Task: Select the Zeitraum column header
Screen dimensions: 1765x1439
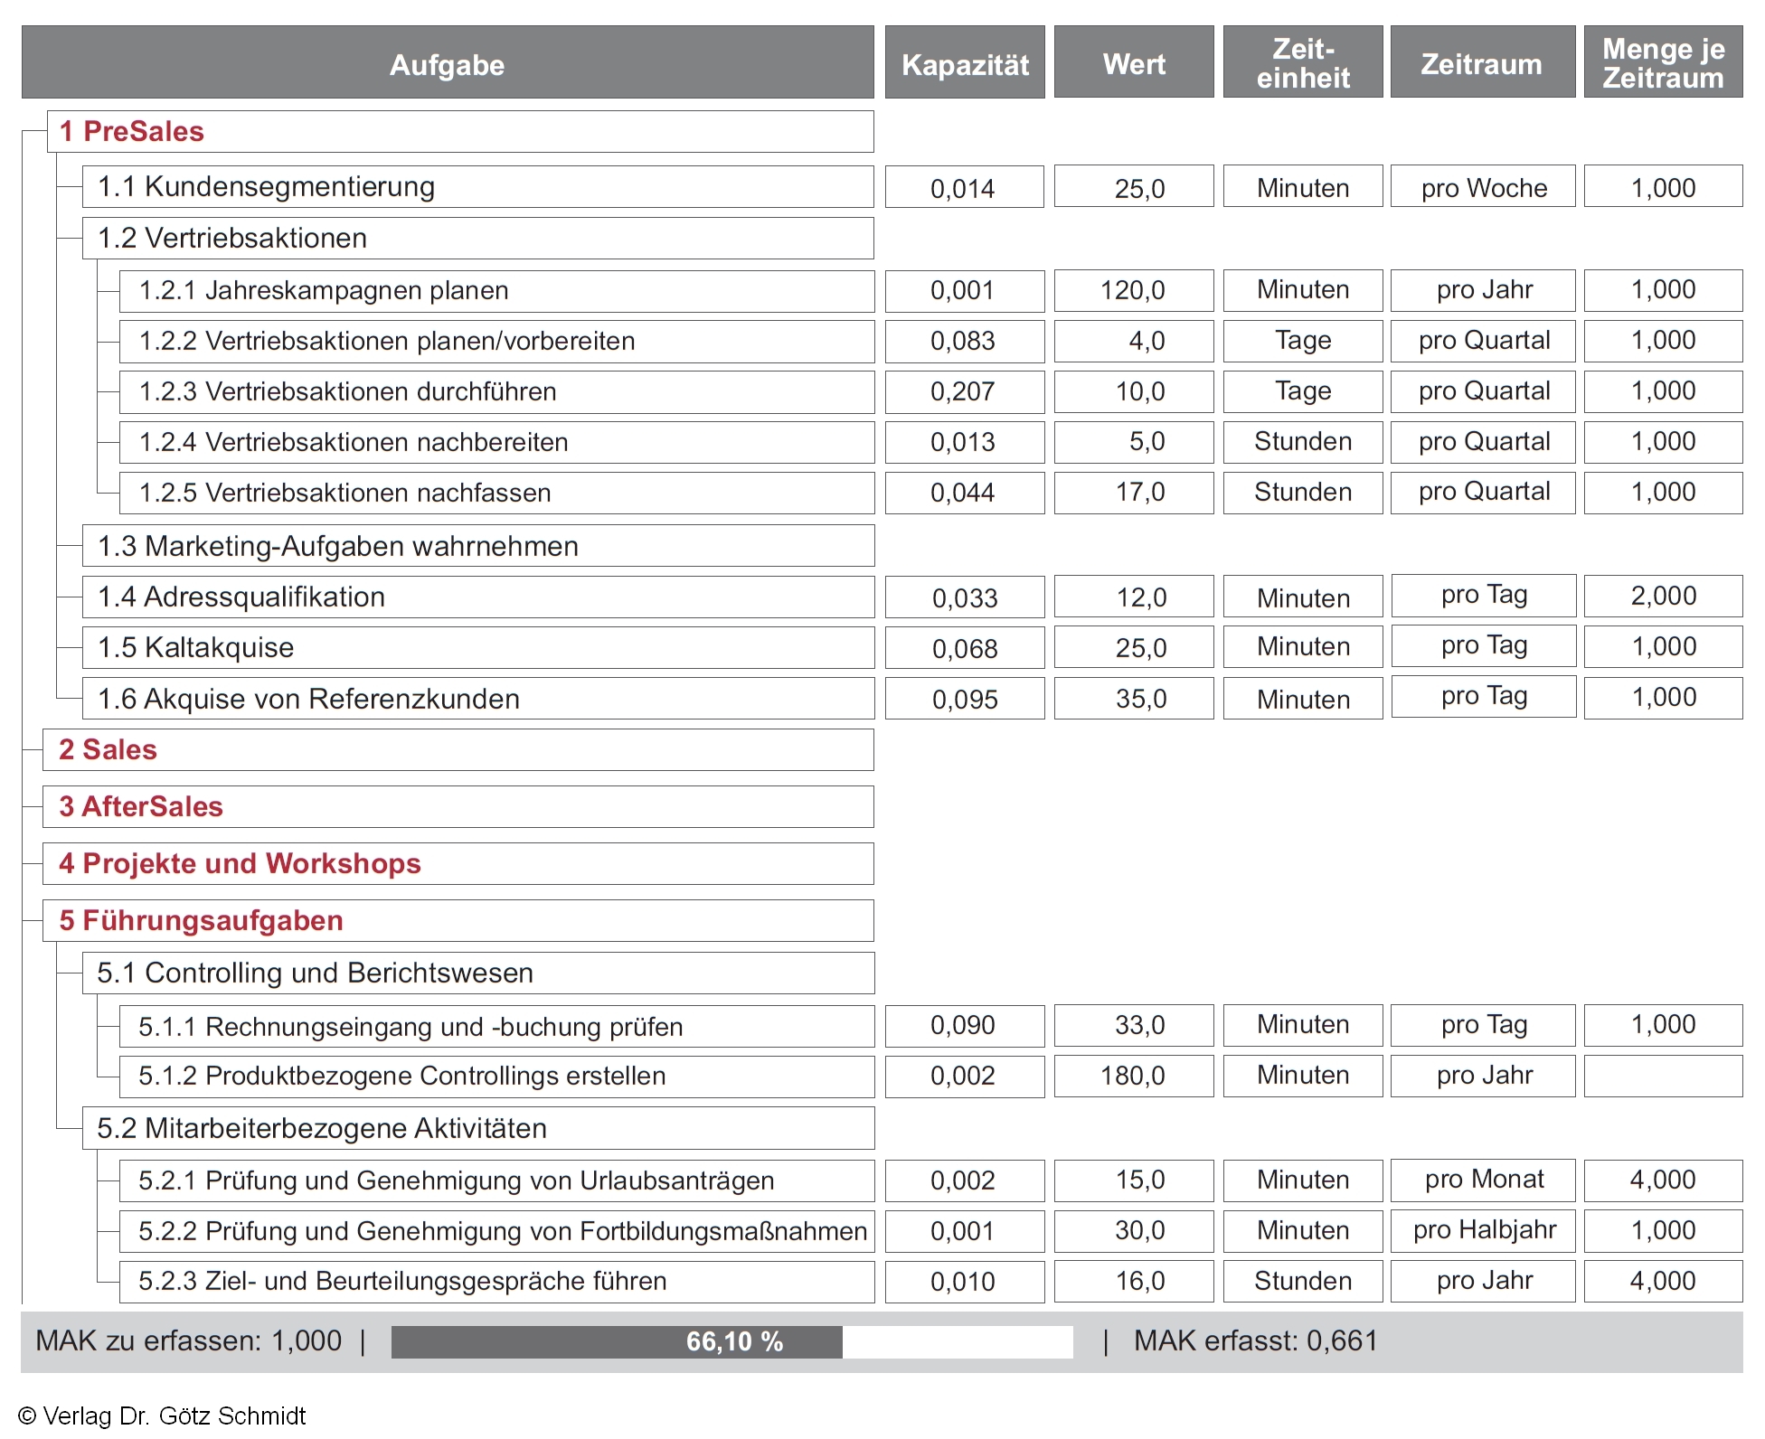Action: point(1482,62)
